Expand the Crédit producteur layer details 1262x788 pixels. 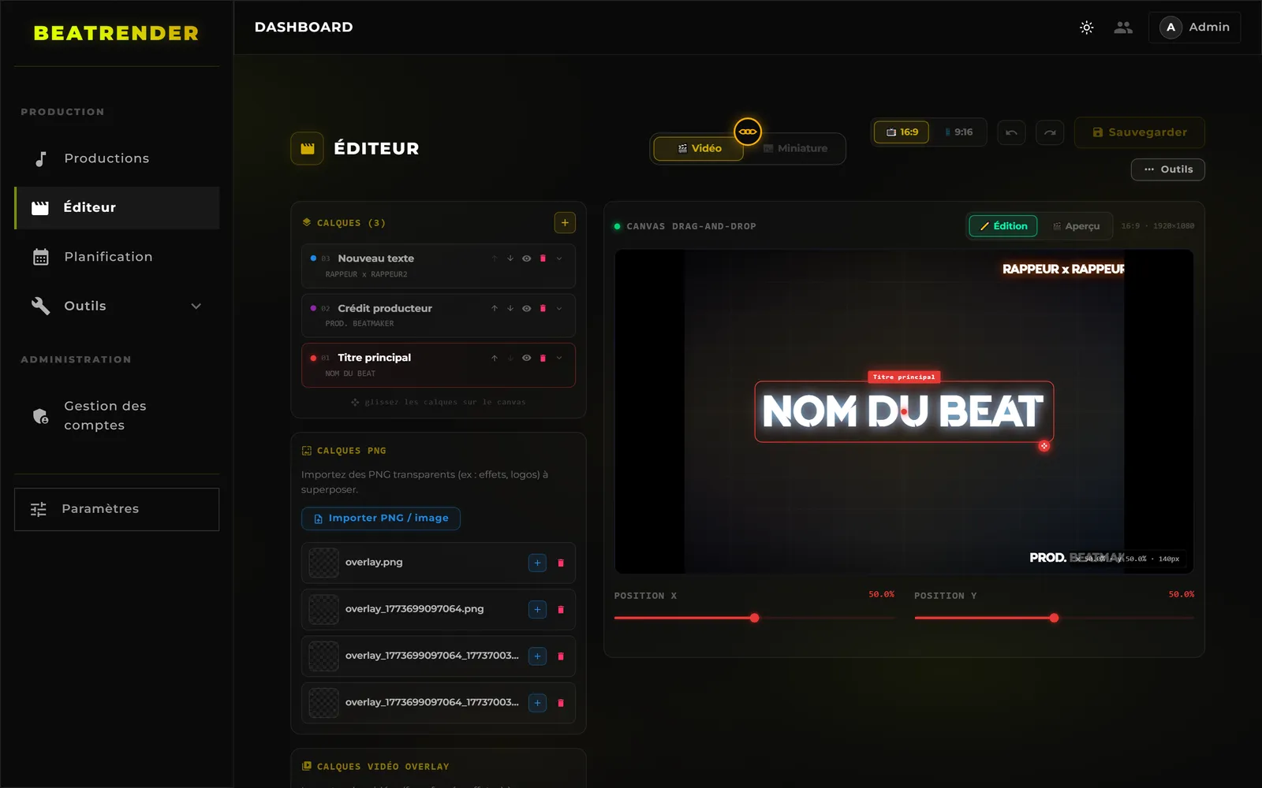pos(559,308)
